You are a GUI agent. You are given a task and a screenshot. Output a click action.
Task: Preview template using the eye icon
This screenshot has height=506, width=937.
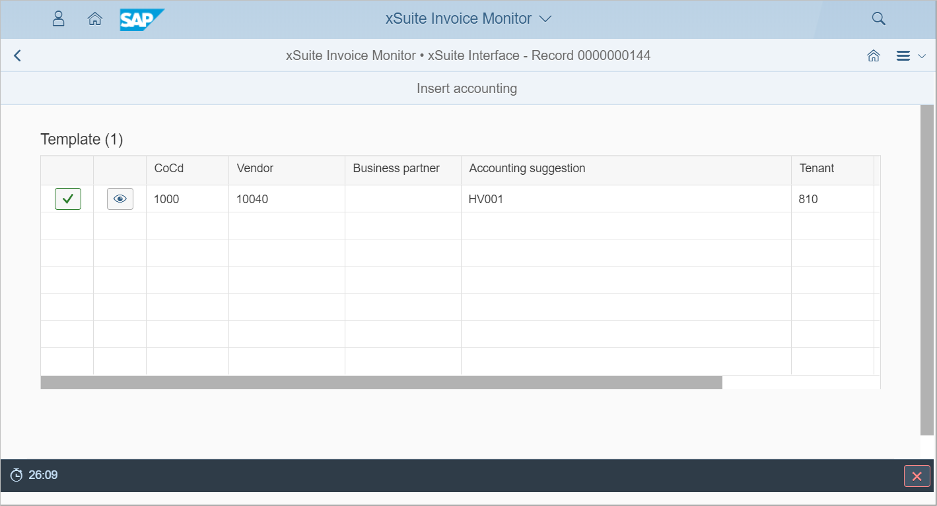[120, 199]
